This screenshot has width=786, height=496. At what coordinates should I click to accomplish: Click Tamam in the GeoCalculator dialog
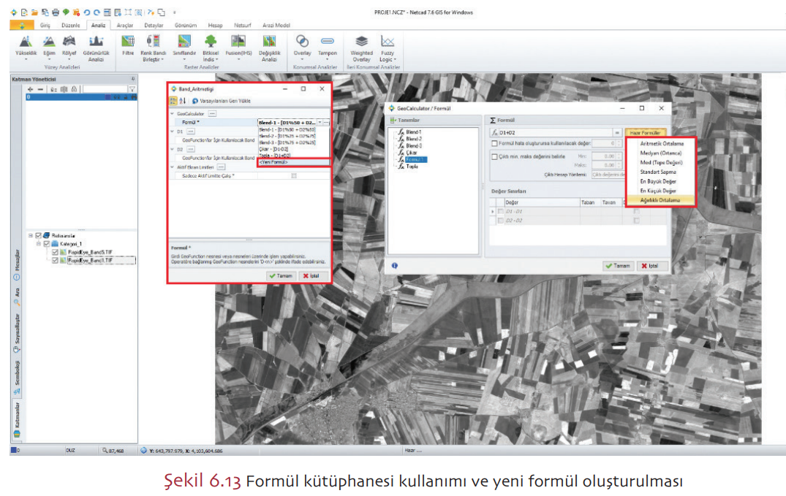[618, 266]
